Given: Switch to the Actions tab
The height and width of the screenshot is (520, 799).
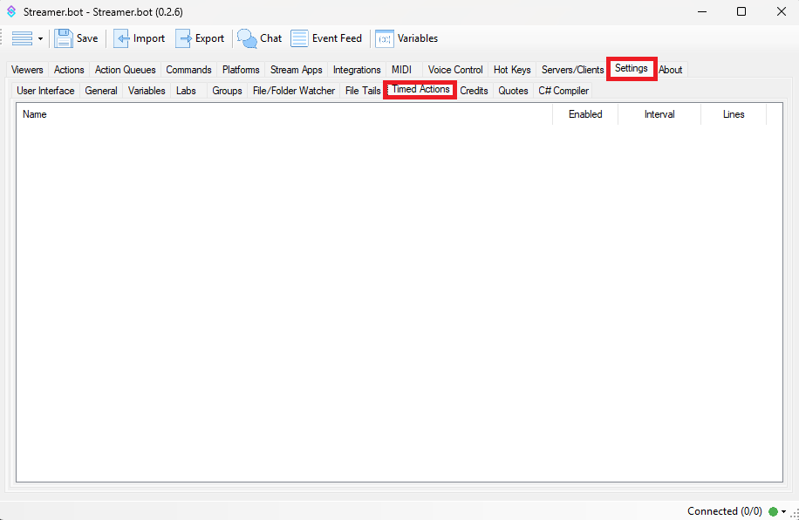Looking at the screenshot, I should pyautogui.click(x=69, y=70).
